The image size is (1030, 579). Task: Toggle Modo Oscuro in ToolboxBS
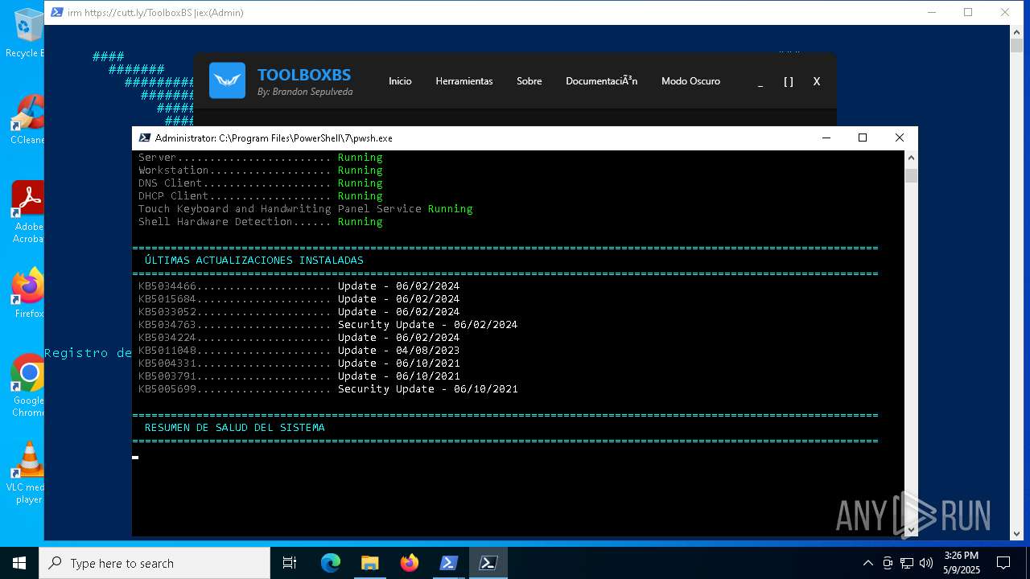[690, 81]
